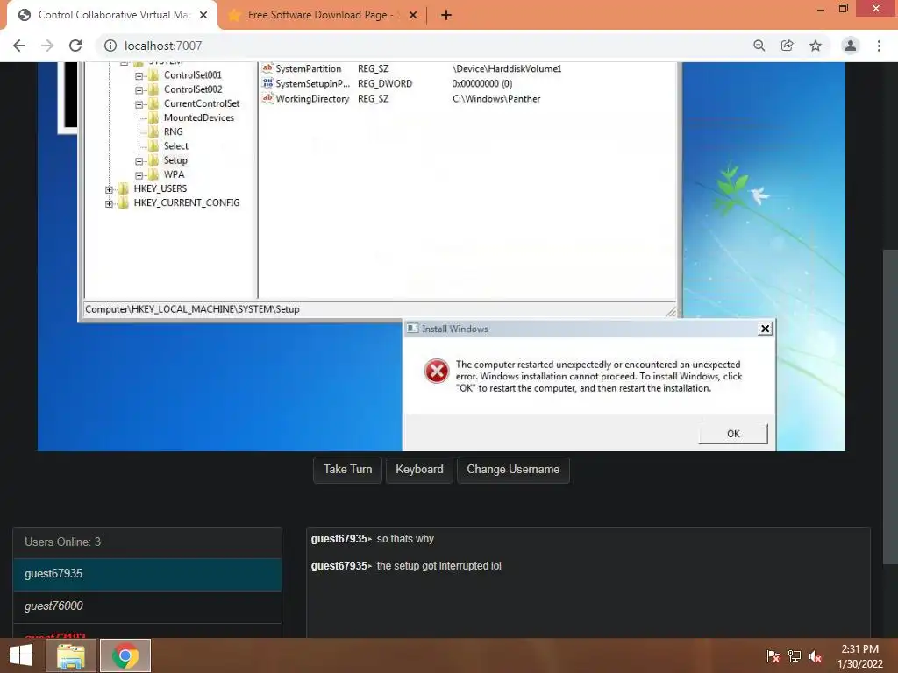The width and height of the screenshot is (898, 673).
Task: Click the WorkingDirectory string value icon
Action: 267,98
